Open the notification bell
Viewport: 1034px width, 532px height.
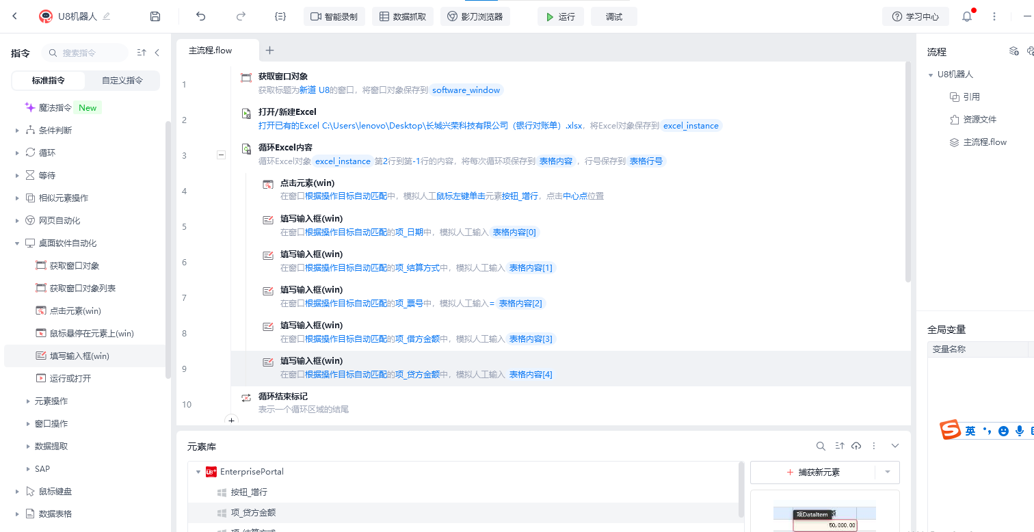(967, 16)
